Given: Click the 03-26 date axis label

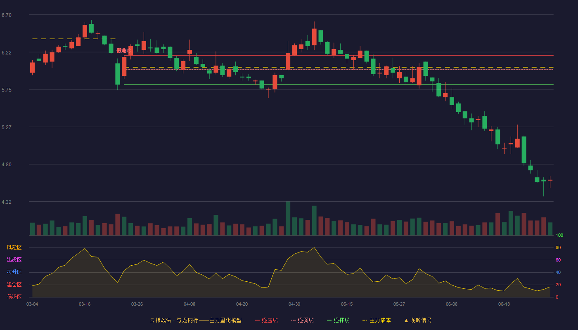Looking at the screenshot, I should (x=137, y=304).
